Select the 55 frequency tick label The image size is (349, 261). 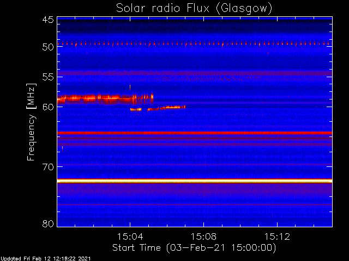[x=48, y=77]
